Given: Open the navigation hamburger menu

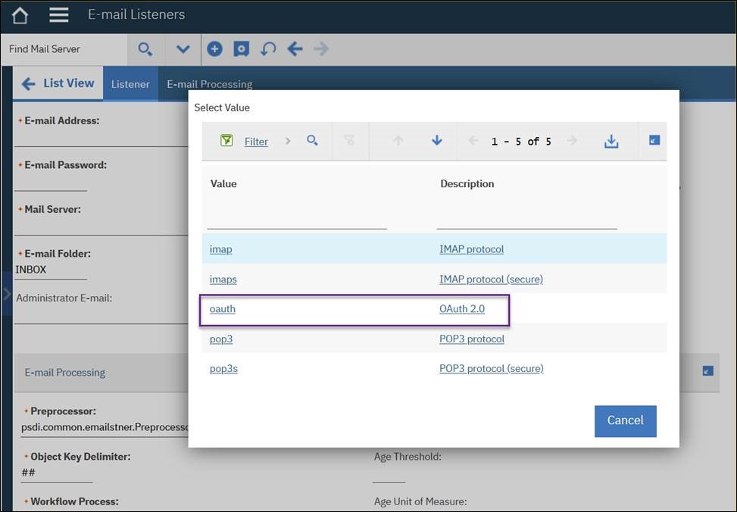Looking at the screenshot, I should tap(58, 14).
